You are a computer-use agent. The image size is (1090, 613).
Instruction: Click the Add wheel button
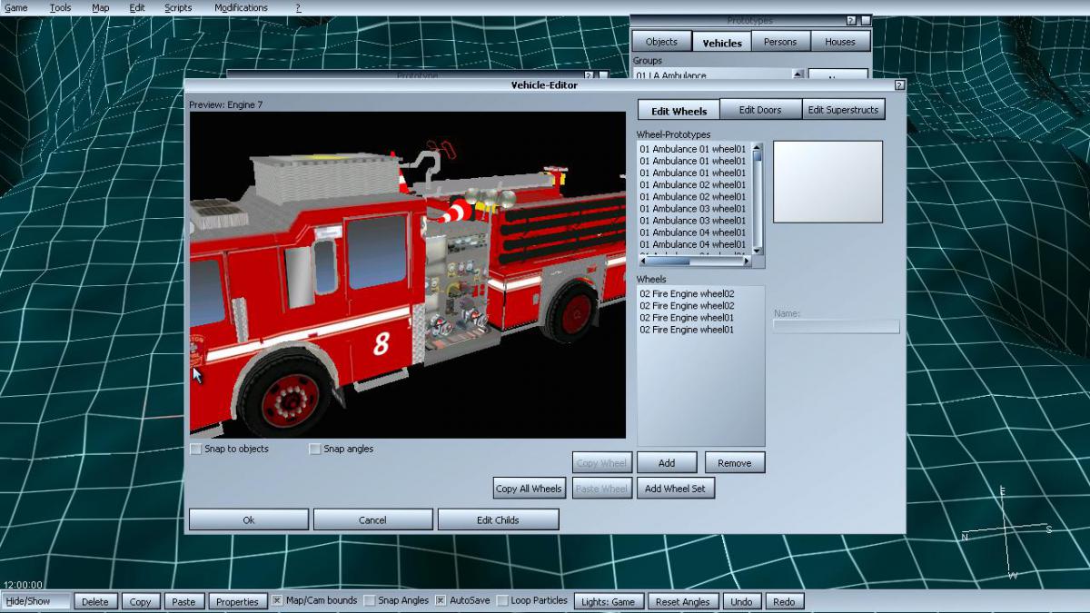coord(667,463)
